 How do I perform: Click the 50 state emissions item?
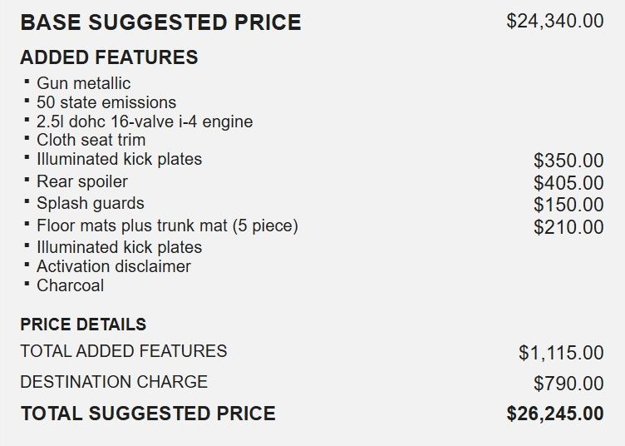(106, 102)
